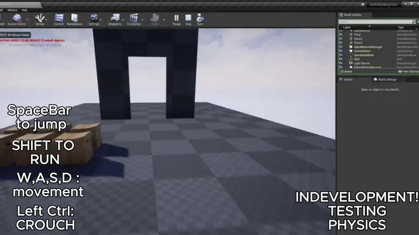Expand the Settings dropdown arrow

point(101,20)
